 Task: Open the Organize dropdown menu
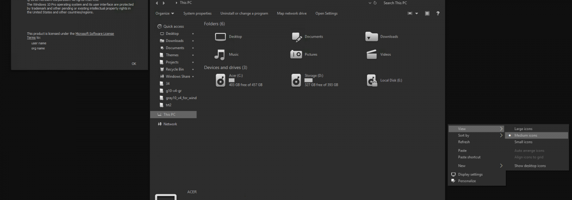(x=165, y=13)
